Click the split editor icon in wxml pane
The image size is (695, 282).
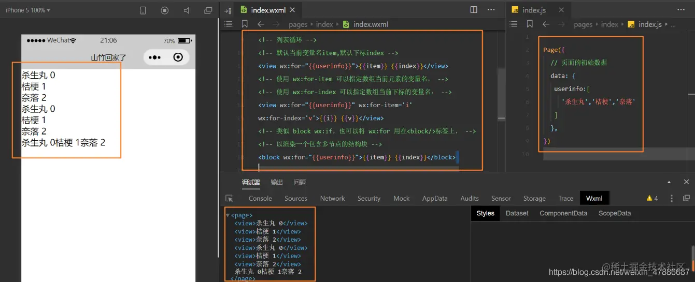pyautogui.click(x=473, y=10)
